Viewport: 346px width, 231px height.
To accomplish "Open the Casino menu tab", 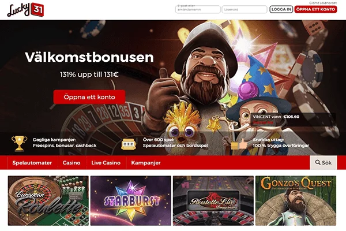I will coord(72,163).
